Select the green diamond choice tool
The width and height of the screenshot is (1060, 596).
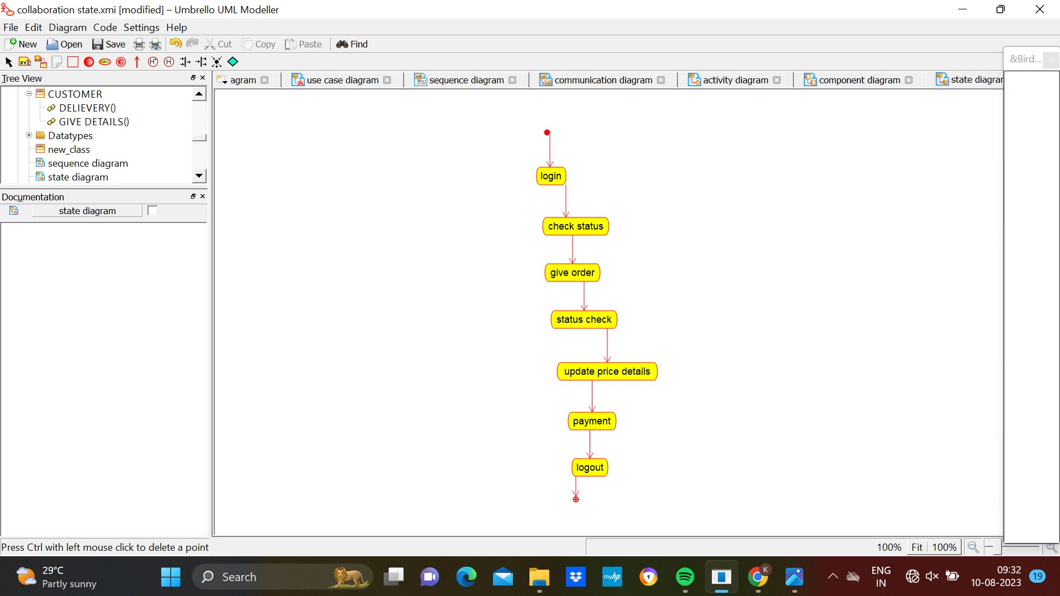pos(233,62)
